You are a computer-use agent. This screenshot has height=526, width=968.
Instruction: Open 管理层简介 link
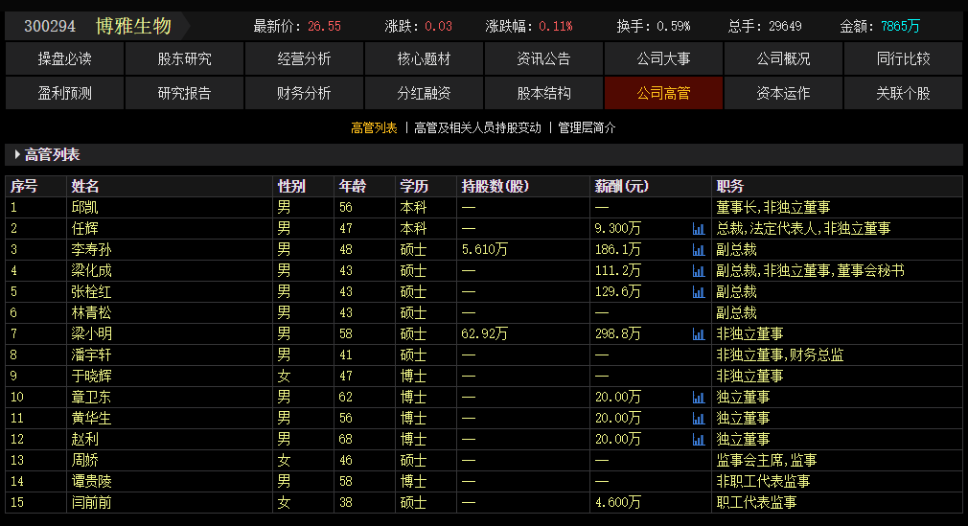(588, 127)
